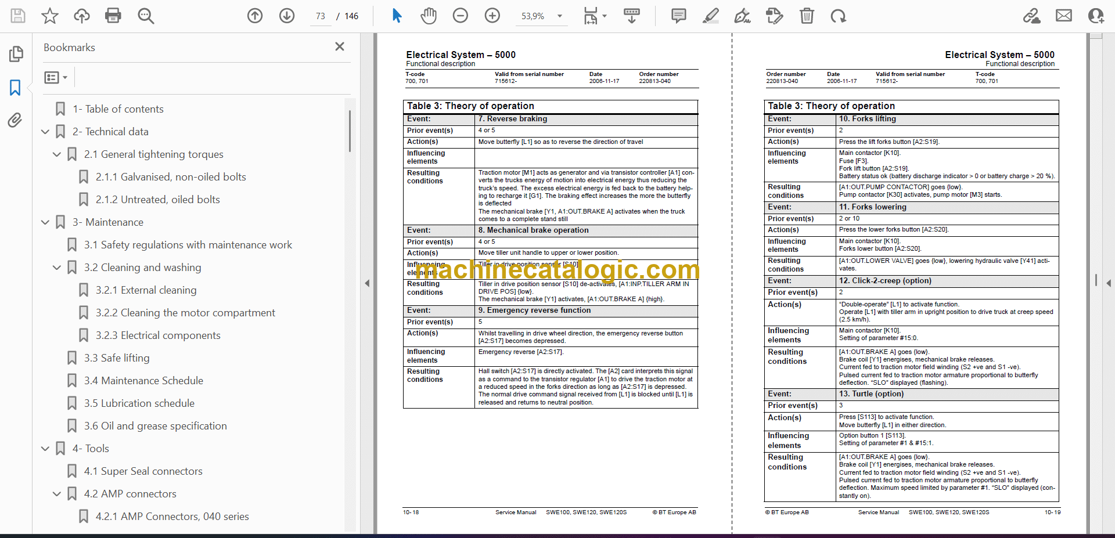
Task: Add a sticky note comment
Action: tap(678, 16)
